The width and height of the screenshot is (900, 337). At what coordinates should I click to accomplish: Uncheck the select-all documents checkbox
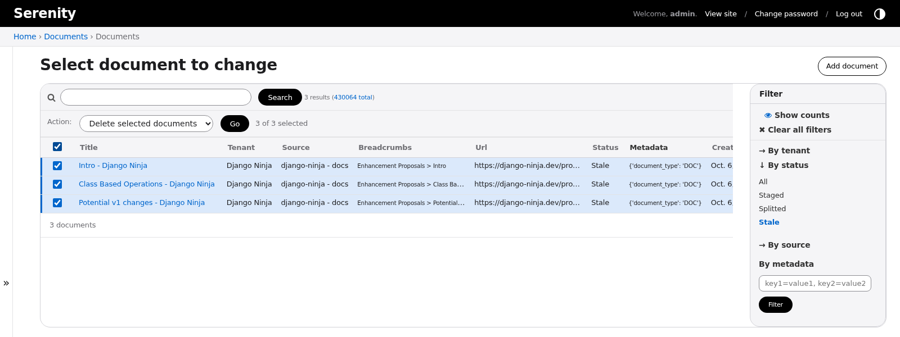[57, 147]
